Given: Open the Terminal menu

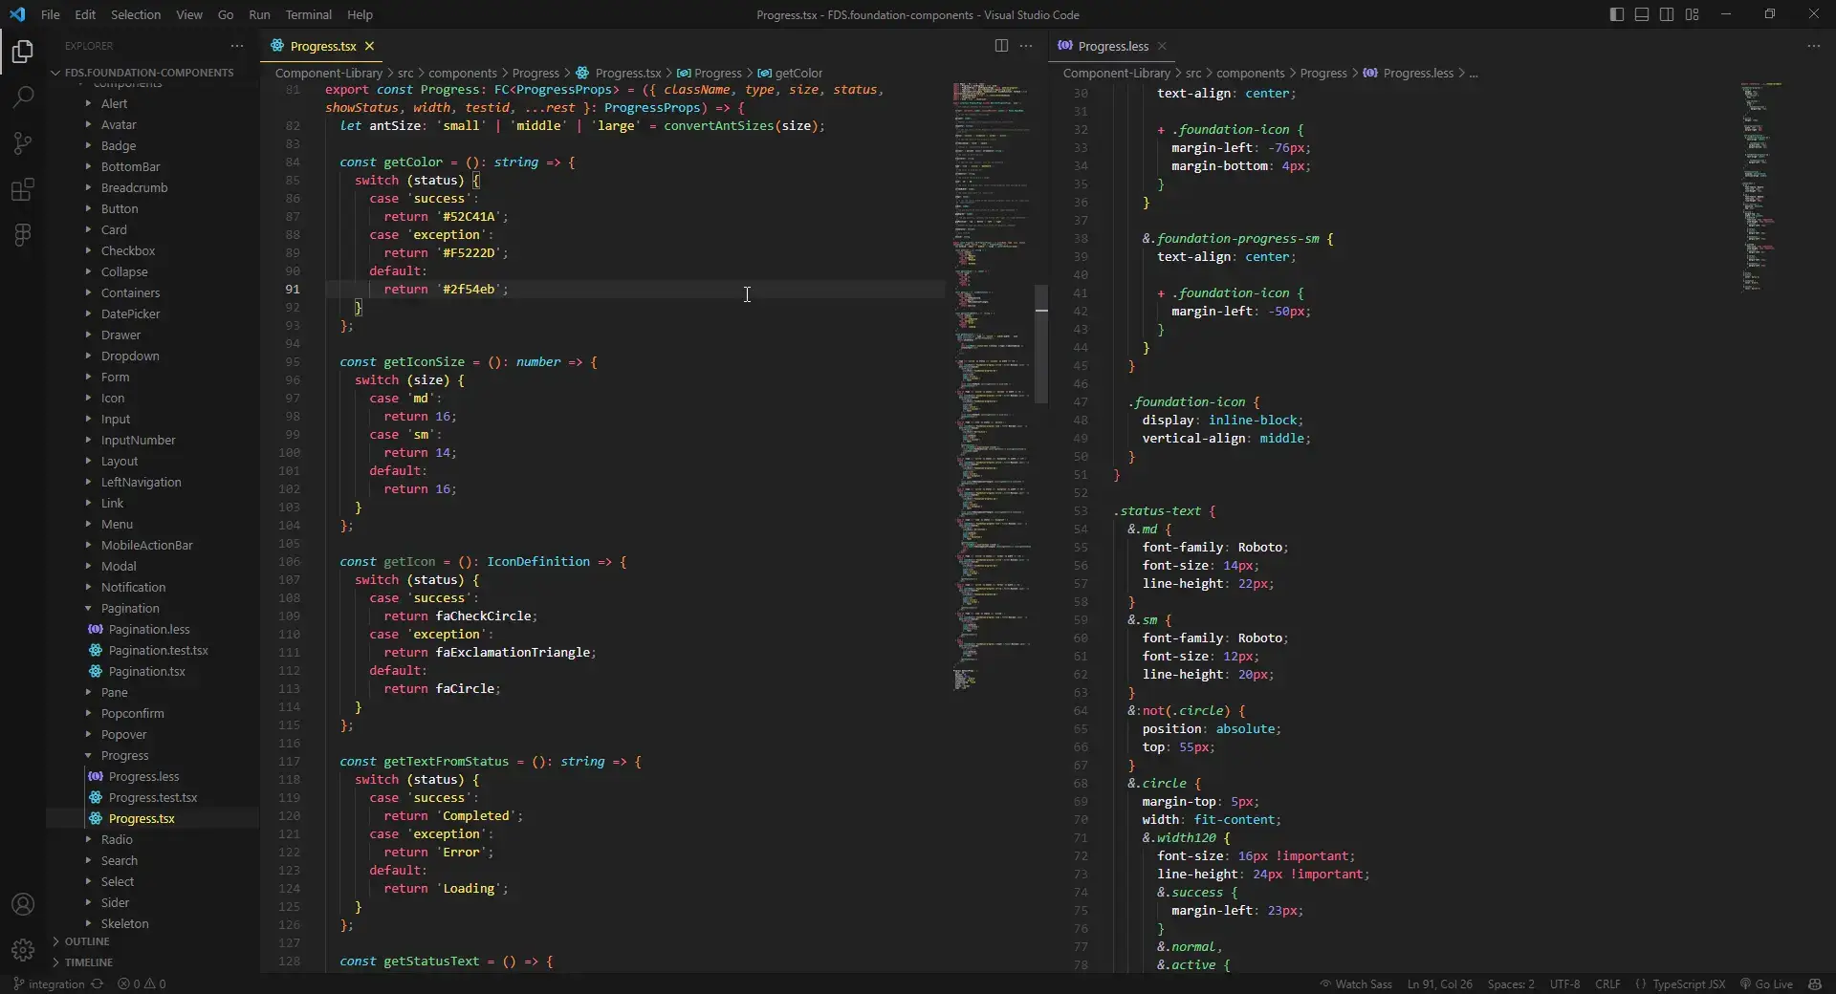Looking at the screenshot, I should click(x=309, y=14).
